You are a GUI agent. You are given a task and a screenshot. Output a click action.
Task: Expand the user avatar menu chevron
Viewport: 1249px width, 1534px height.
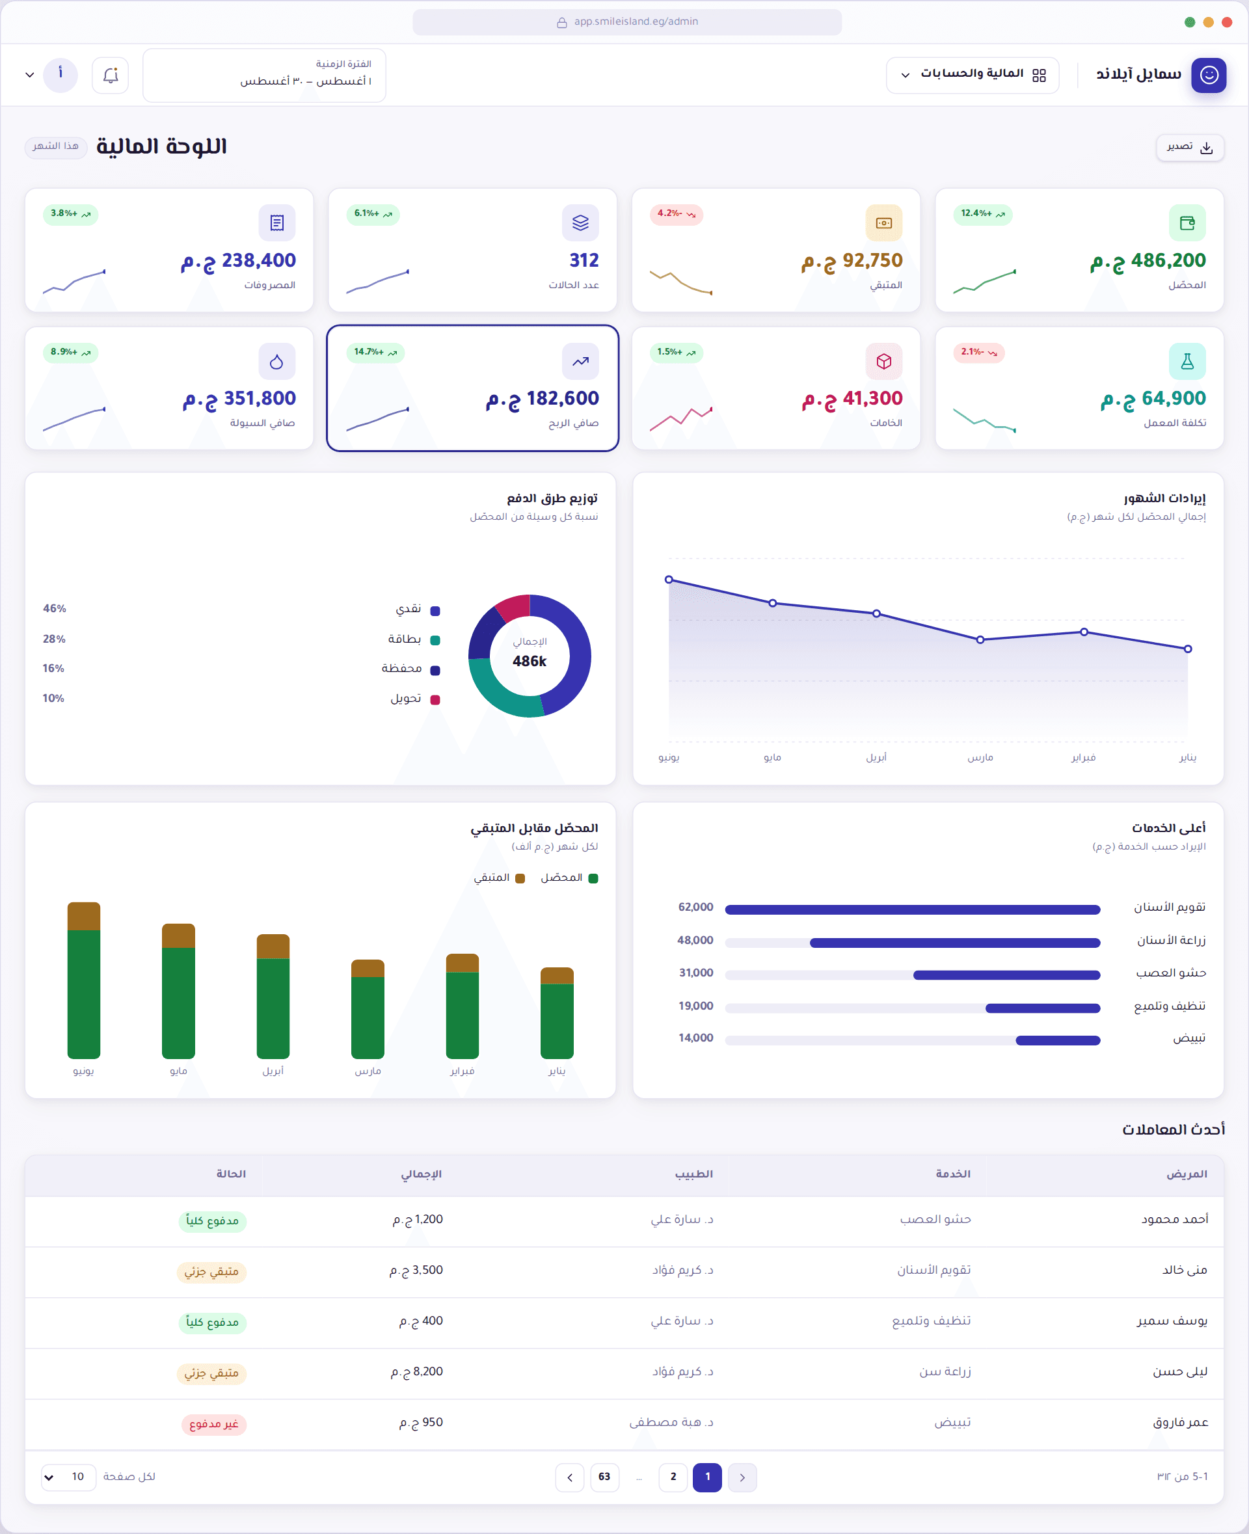pos(29,75)
